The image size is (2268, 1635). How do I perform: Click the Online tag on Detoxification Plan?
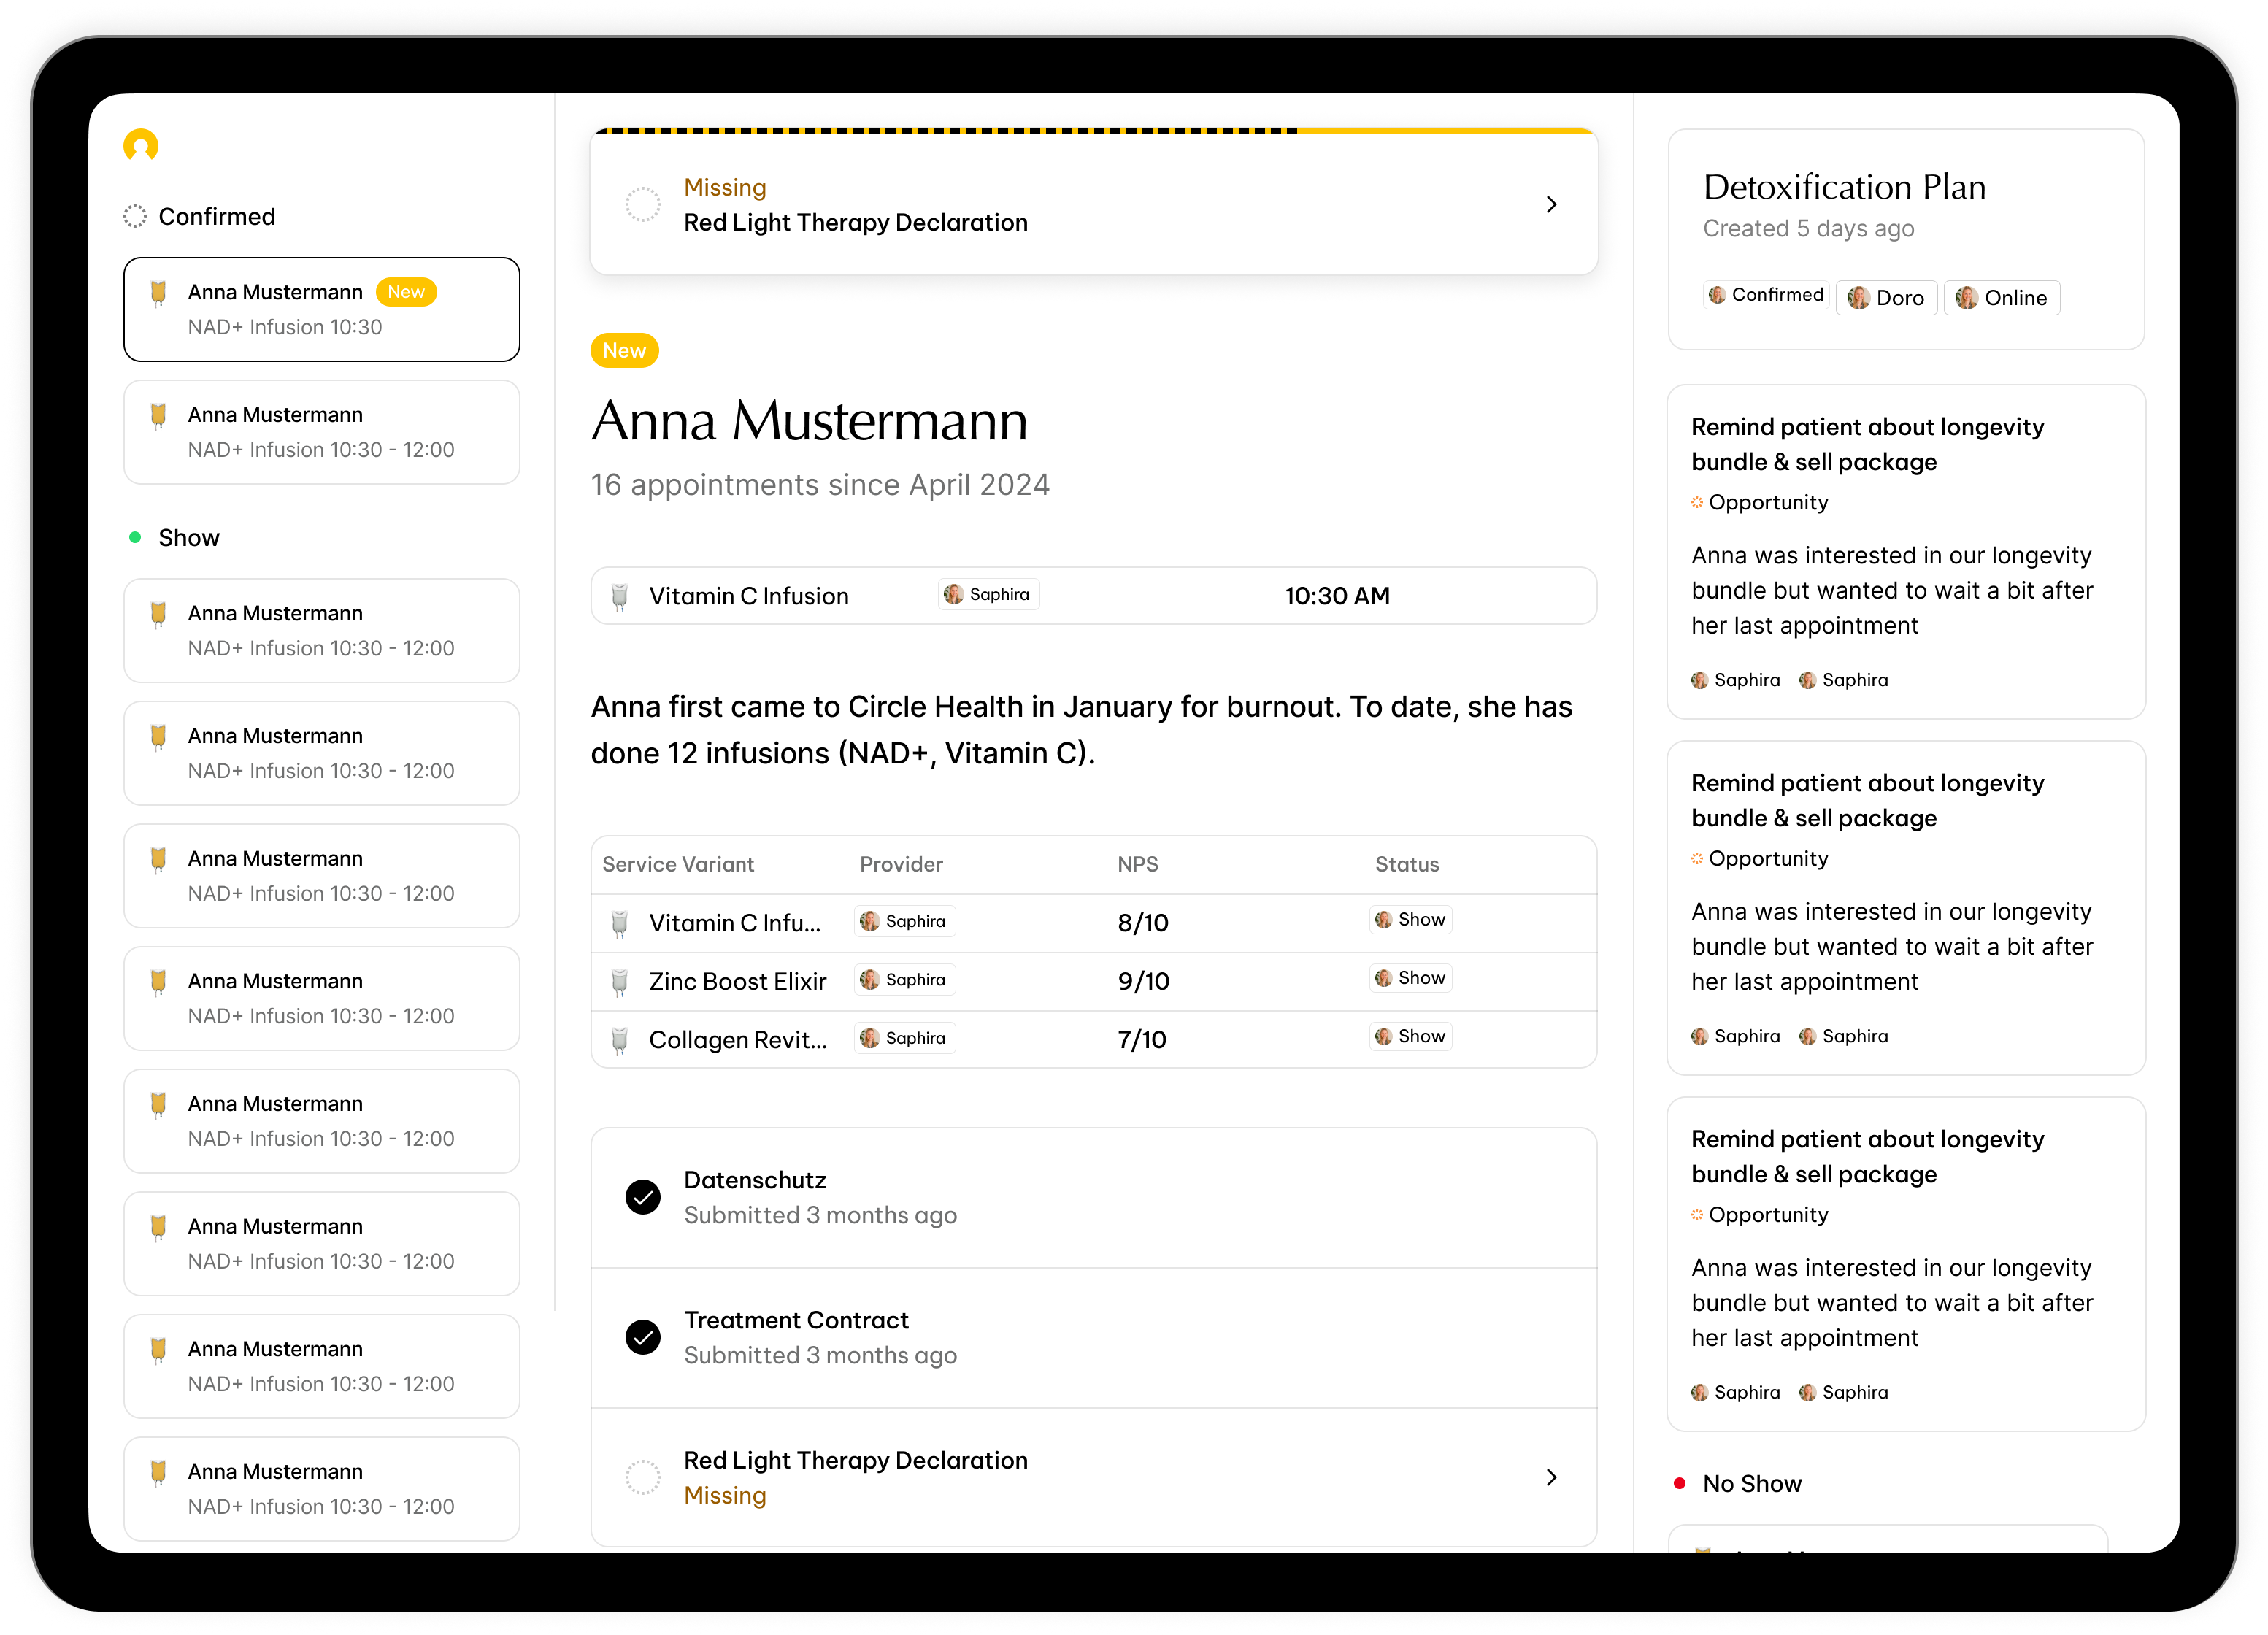click(2001, 298)
